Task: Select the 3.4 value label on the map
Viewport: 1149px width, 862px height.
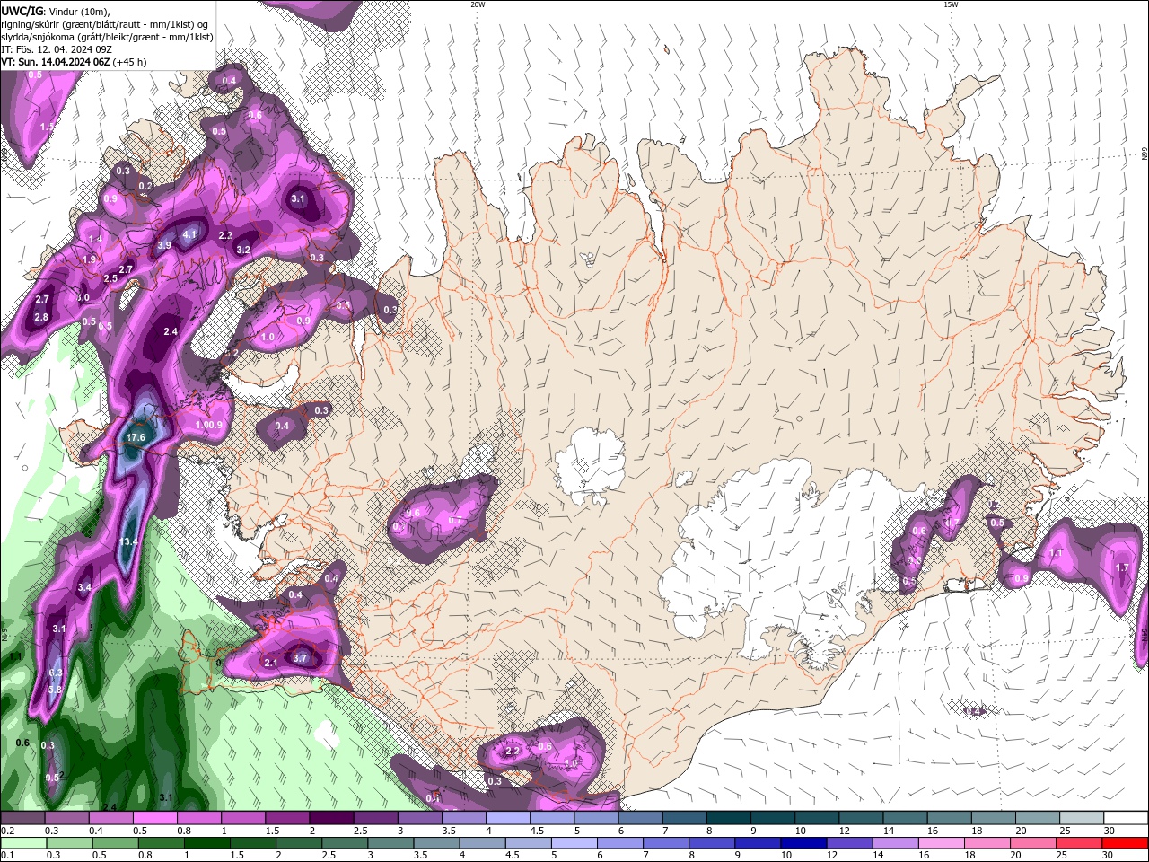Action: [x=84, y=587]
